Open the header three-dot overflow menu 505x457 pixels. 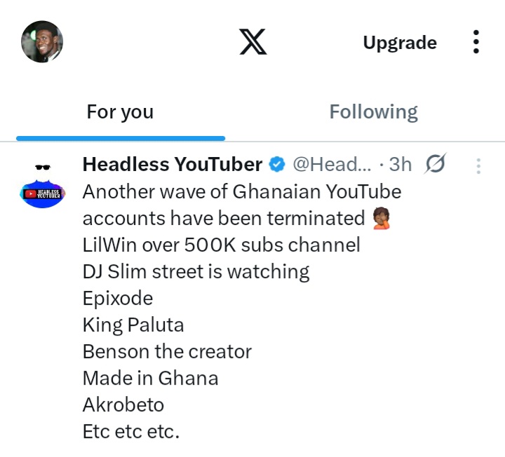(x=476, y=42)
